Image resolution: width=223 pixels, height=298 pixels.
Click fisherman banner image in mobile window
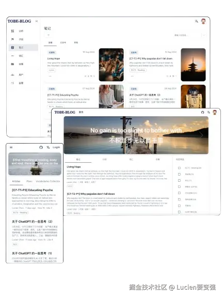(x=35, y=164)
